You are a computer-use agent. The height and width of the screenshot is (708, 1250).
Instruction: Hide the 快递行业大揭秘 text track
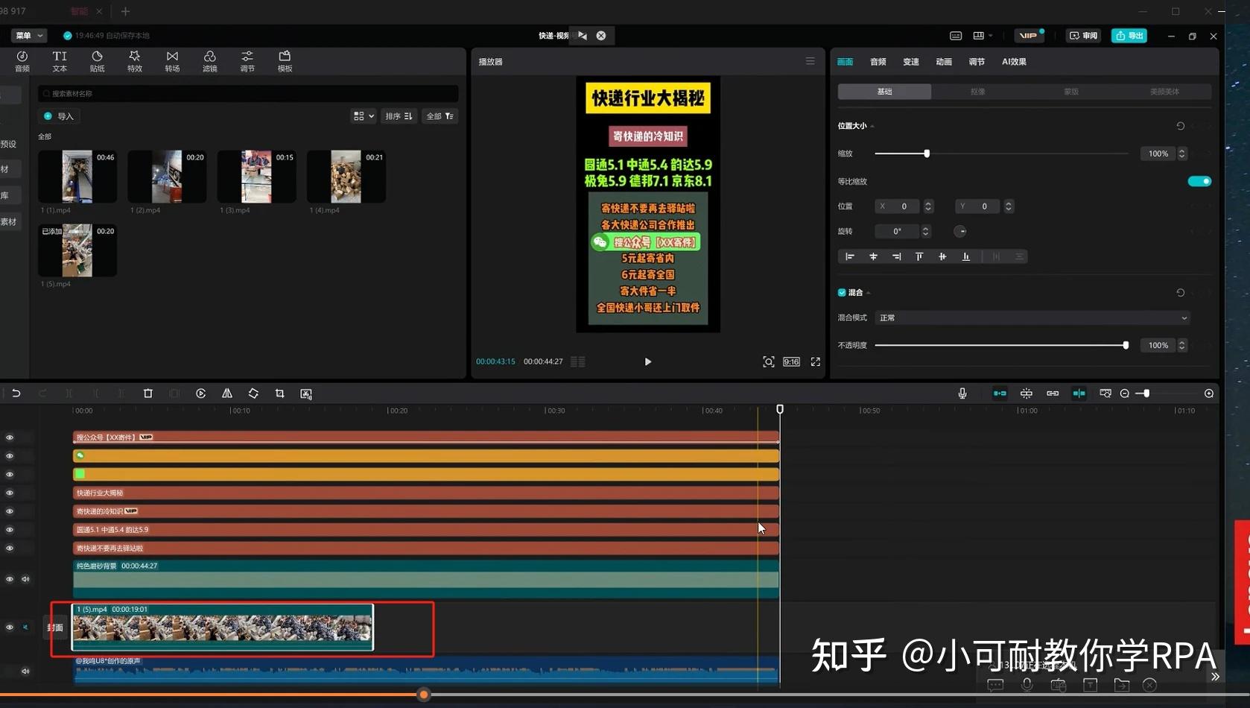(x=10, y=493)
